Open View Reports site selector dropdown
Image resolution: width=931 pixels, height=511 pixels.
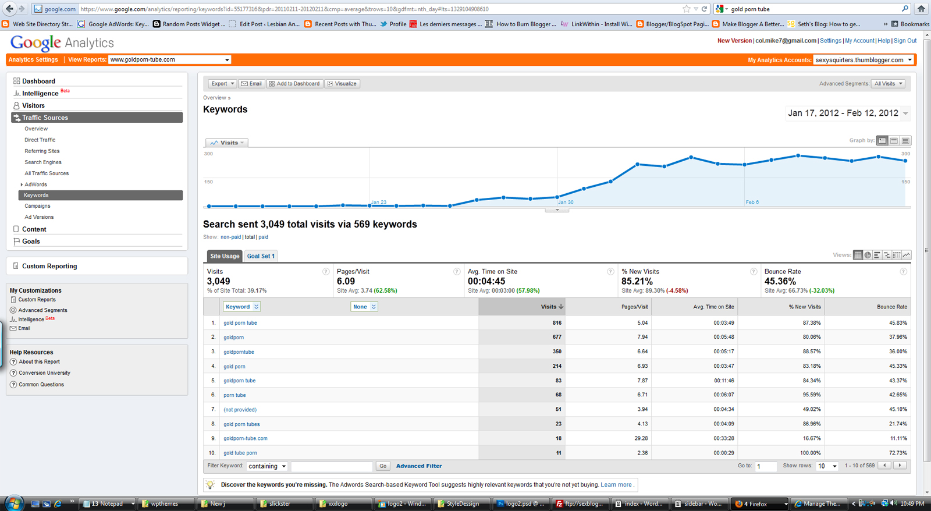tap(170, 60)
